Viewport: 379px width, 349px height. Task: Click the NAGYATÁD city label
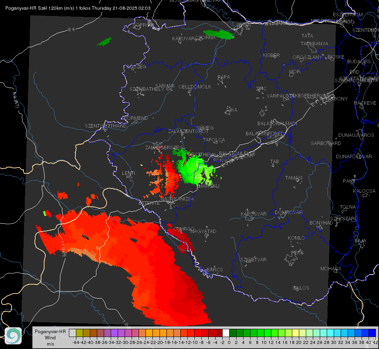pos(203,231)
